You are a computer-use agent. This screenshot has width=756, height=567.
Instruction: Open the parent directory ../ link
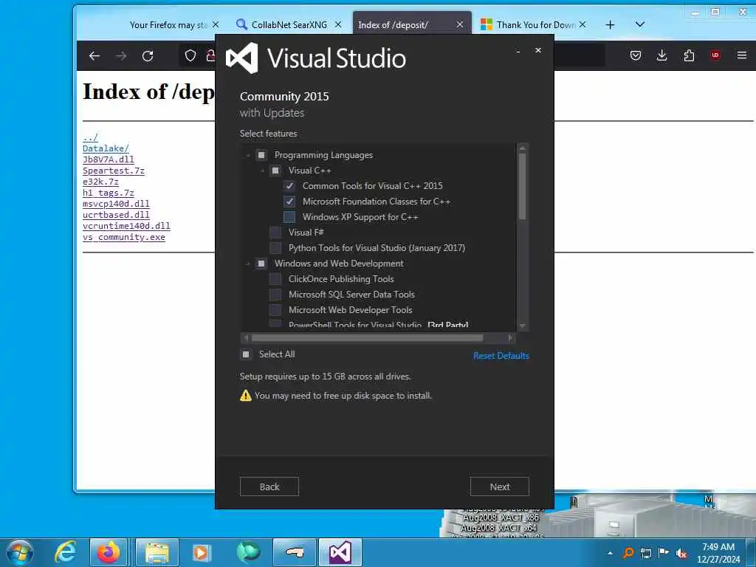point(90,137)
